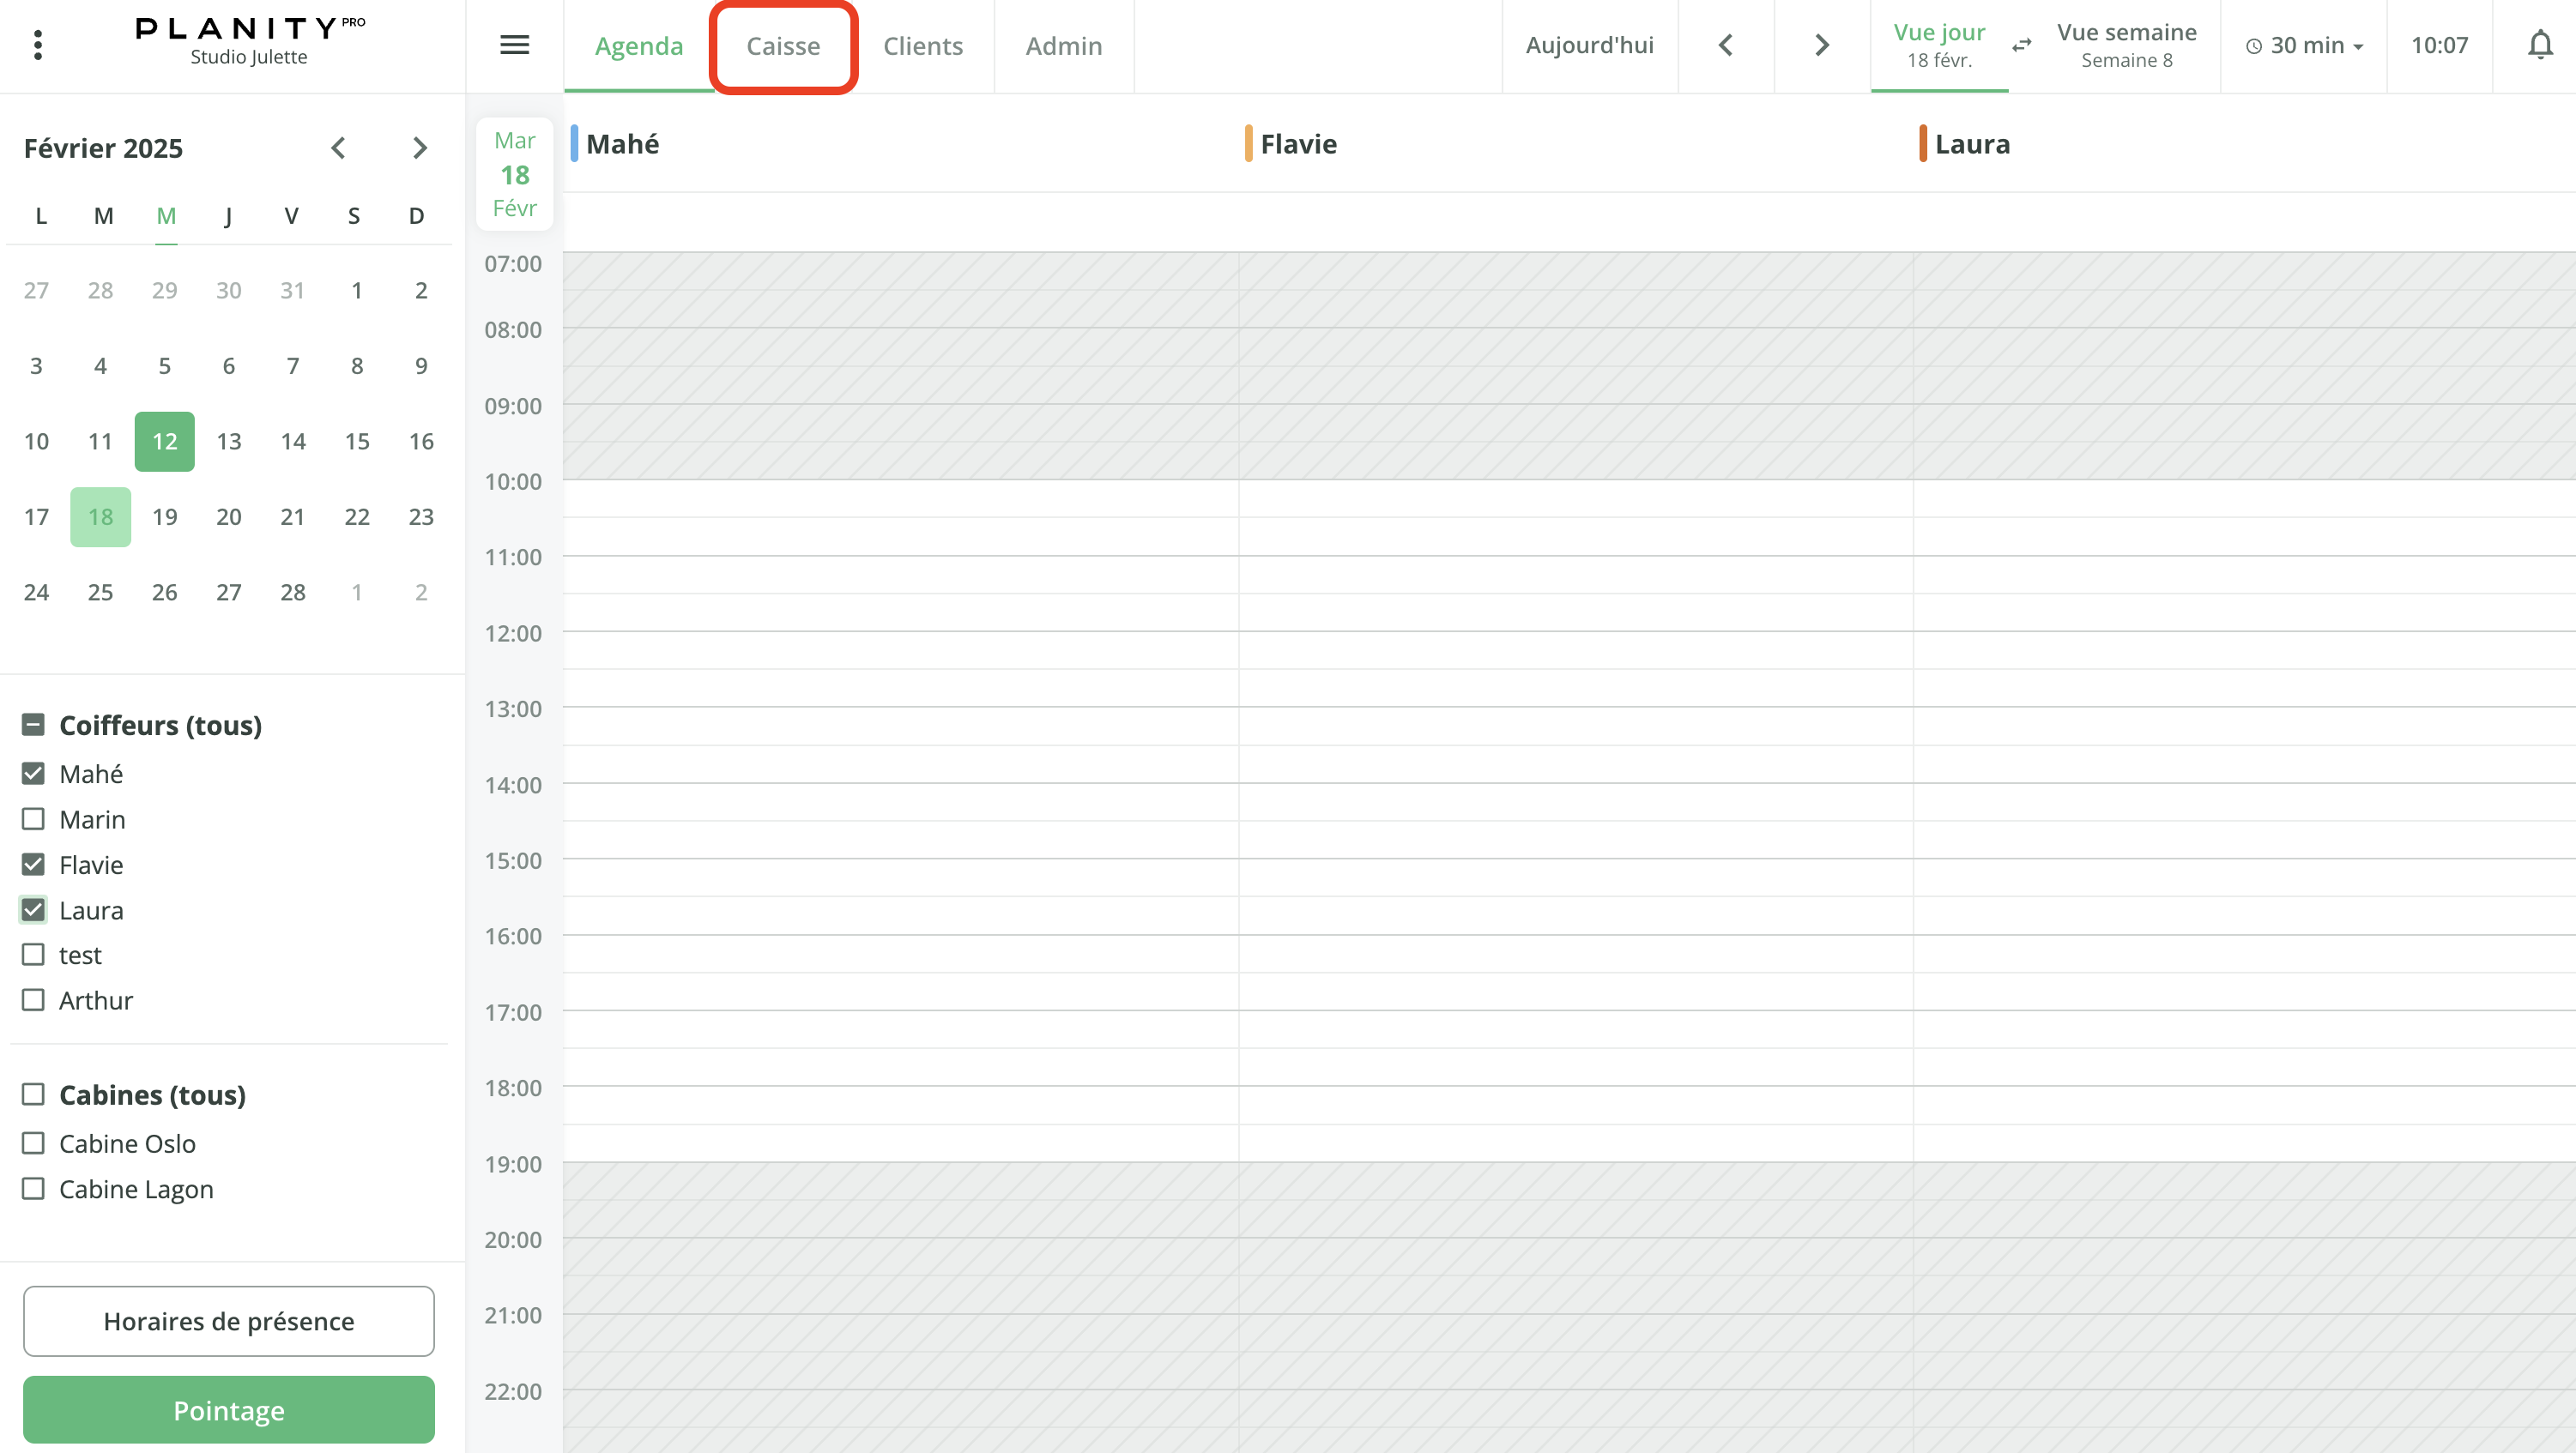2576x1453 pixels.
Task: Open the Clients tab
Action: pyautogui.click(x=923, y=46)
